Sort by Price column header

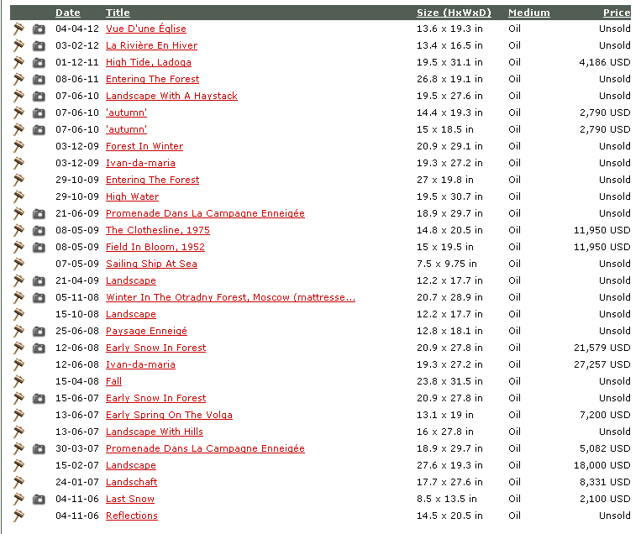tap(616, 13)
